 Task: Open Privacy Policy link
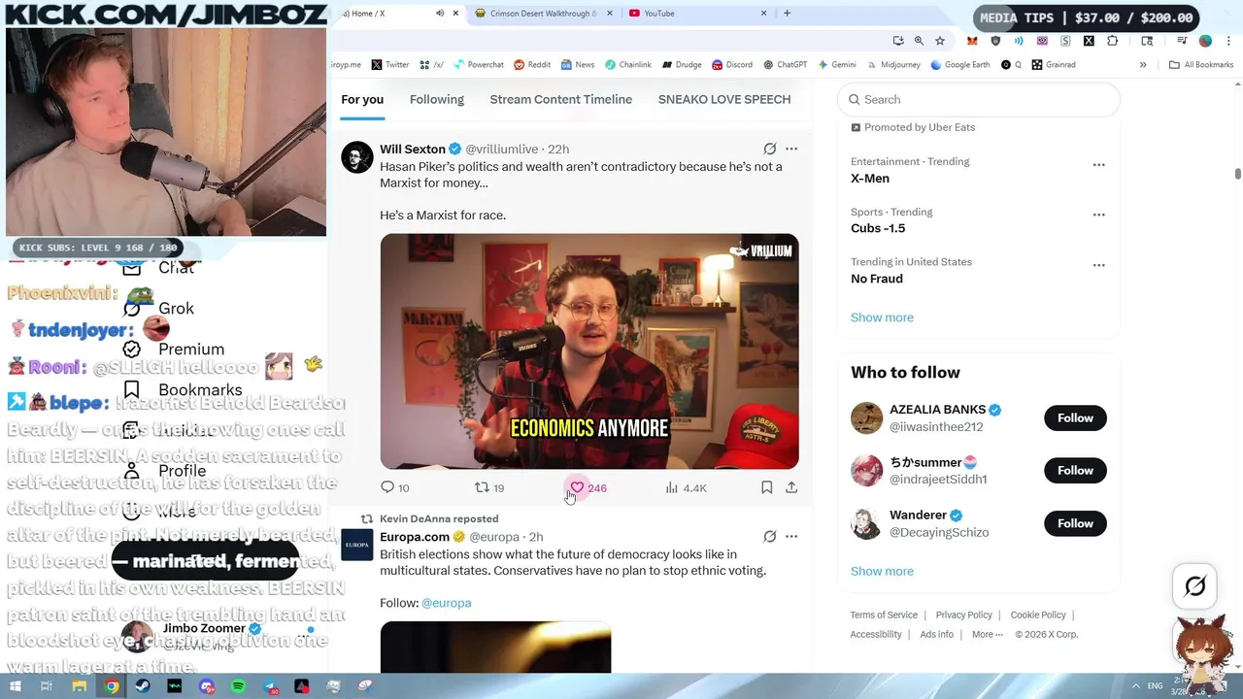pyautogui.click(x=964, y=615)
